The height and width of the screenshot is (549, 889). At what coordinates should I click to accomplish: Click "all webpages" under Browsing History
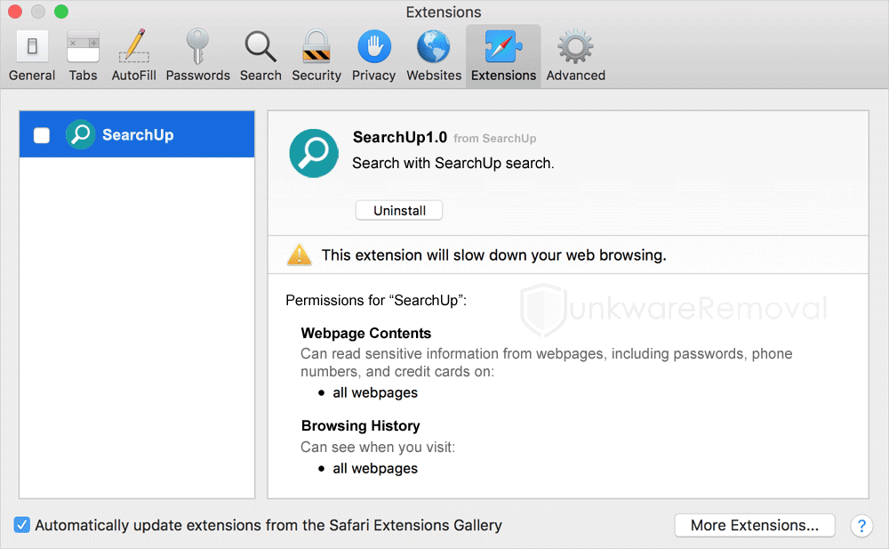375,468
